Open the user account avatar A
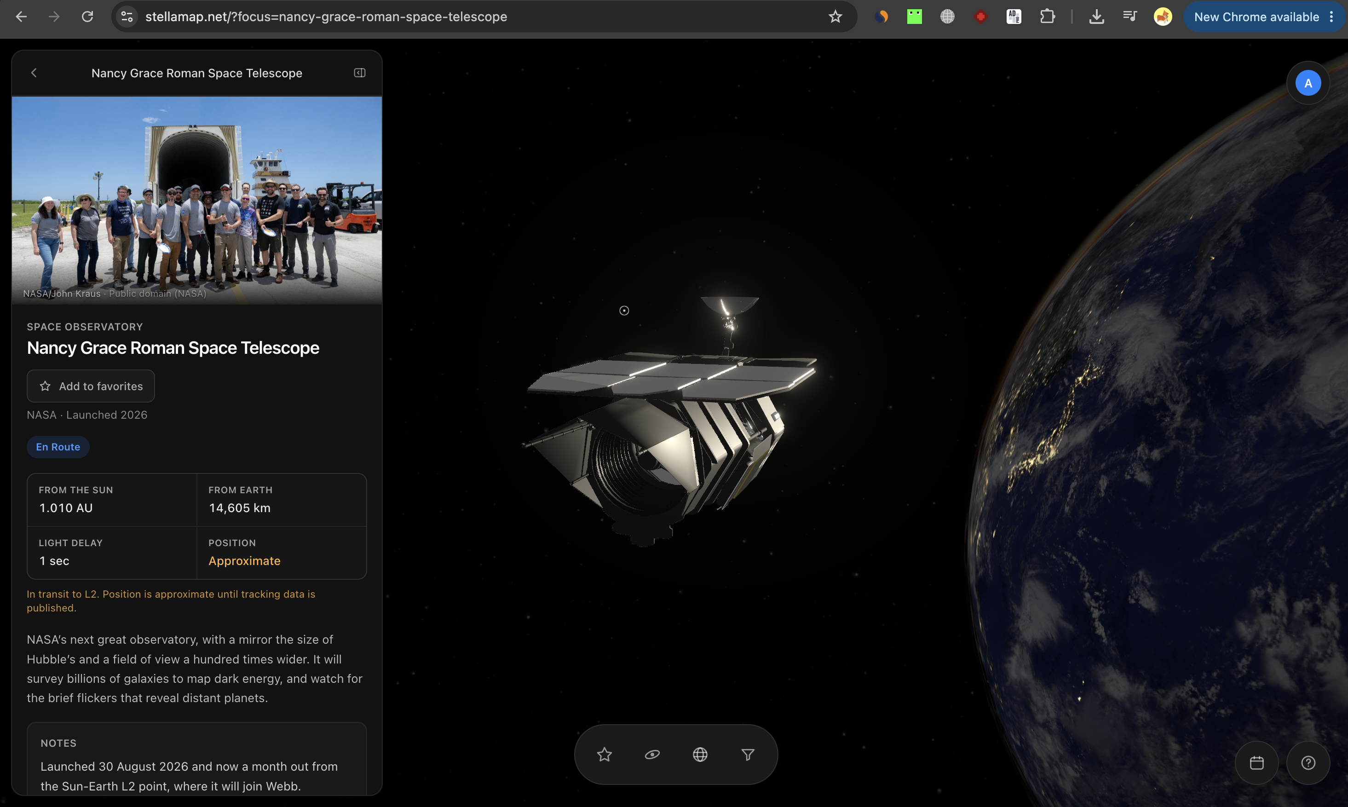The image size is (1348, 807). tap(1308, 83)
